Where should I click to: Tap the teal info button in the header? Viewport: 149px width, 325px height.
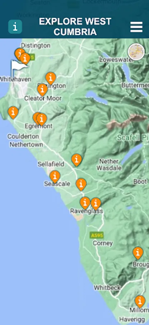pos(15,27)
